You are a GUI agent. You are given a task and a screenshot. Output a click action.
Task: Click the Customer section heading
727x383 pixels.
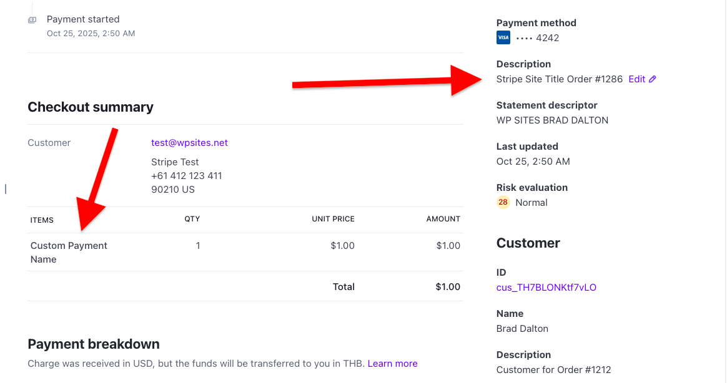(x=528, y=243)
